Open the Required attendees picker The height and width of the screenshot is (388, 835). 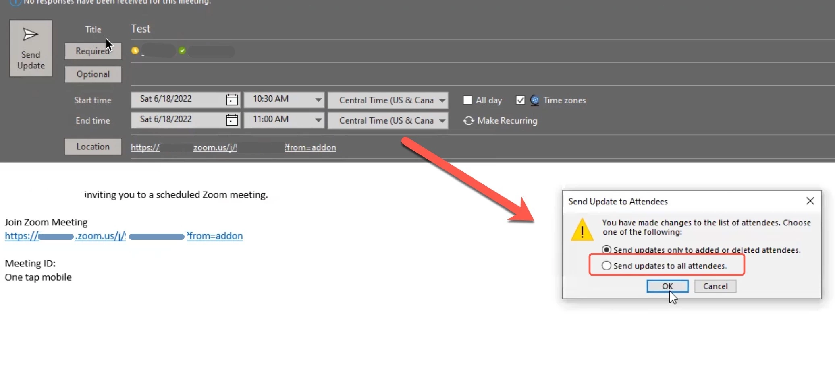pyautogui.click(x=93, y=51)
